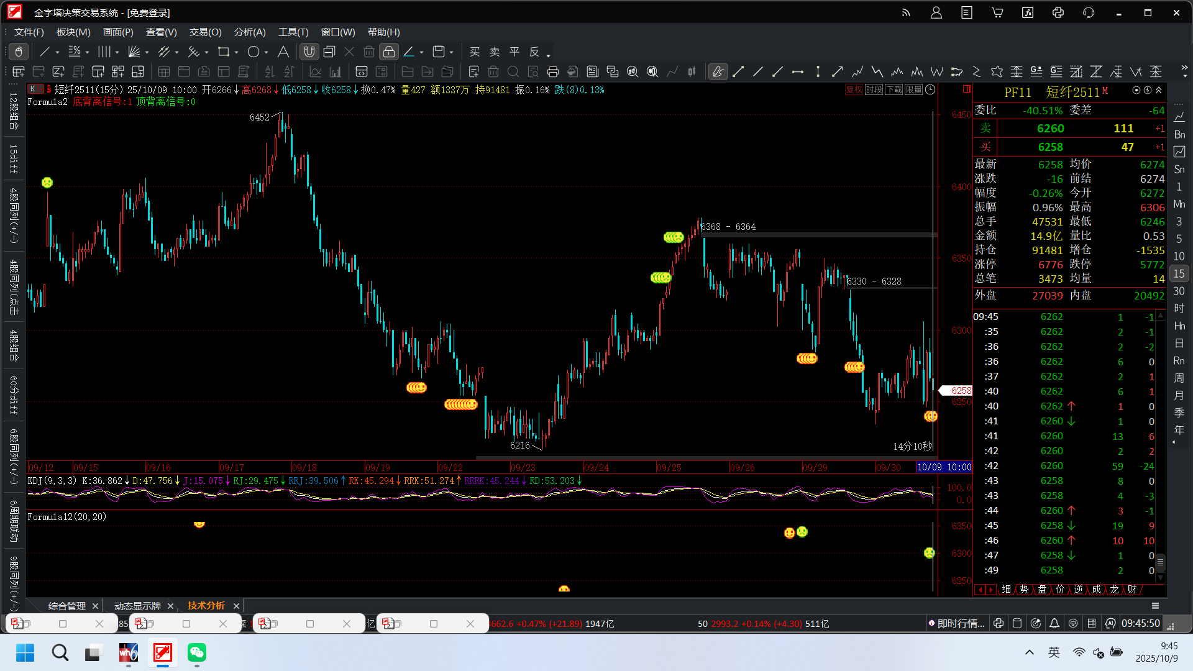Image resolution: width=1193 pixels, height=671 pixels.
Task: Click the 下载 download button
Action: point(894,90)
